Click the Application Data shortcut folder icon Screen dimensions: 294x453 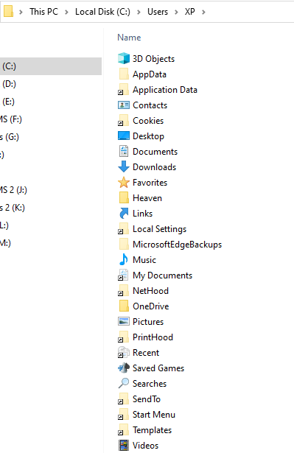point(124,90)
